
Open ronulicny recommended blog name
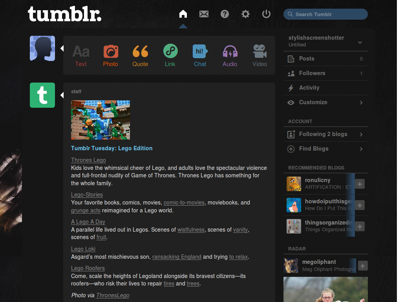click(x=318, y=180)
